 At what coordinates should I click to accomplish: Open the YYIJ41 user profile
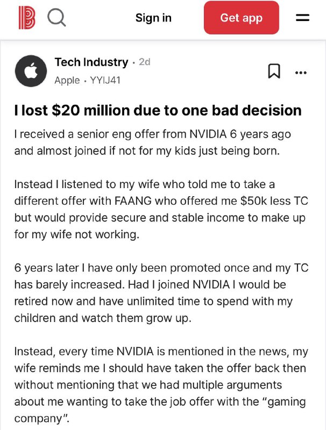pos(105,80)
